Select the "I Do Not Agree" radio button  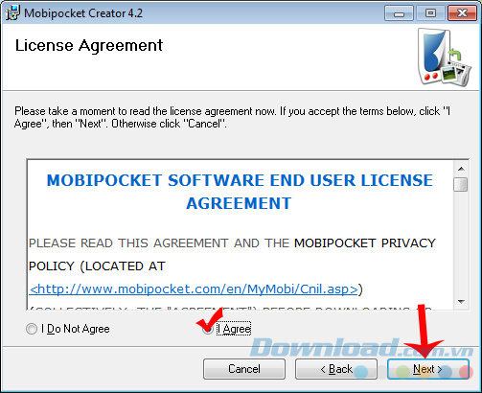pos(32,329)
